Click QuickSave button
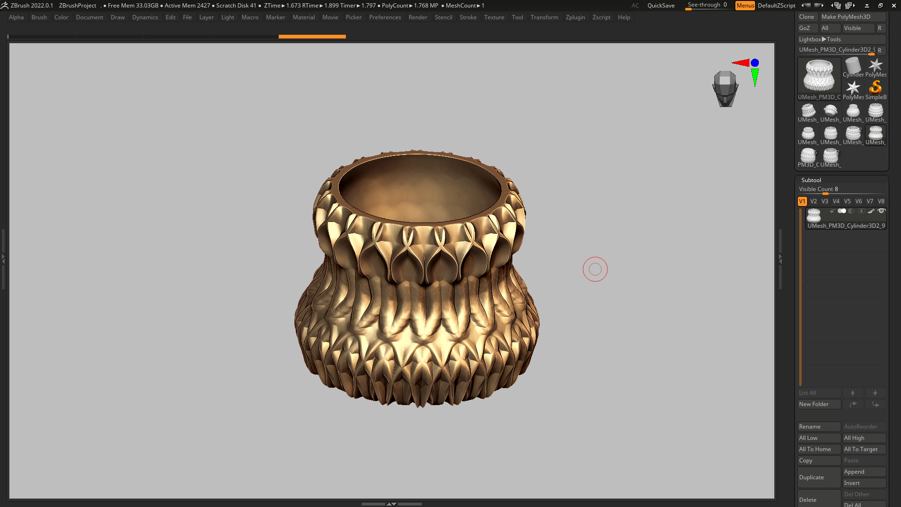The width and height of the screenshot is (901, 507). pyautogui.click(x=661, y=6)
